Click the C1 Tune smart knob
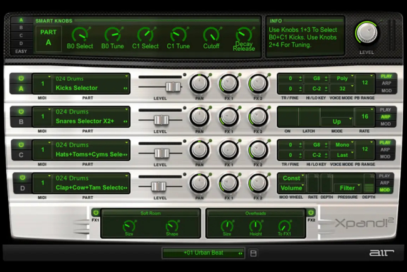407x272 pixels. coord(178,35)
